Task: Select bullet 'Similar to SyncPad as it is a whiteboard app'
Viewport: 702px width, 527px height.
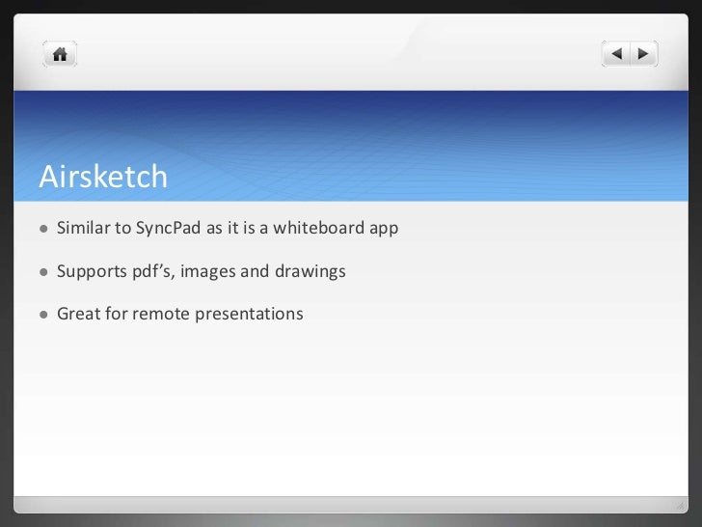Action: 228,228
